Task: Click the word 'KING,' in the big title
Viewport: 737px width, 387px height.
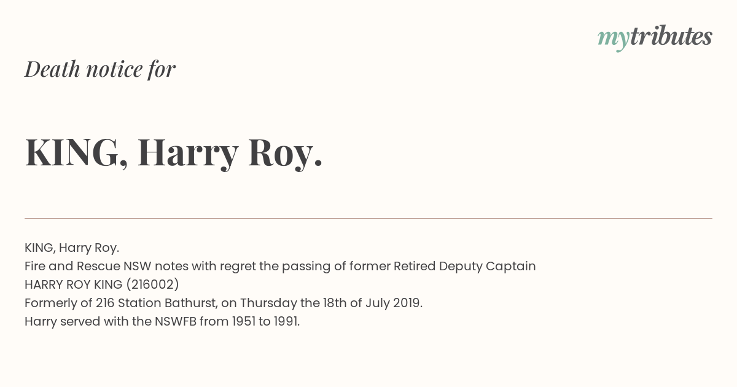Action: click(x=76, y=153)
